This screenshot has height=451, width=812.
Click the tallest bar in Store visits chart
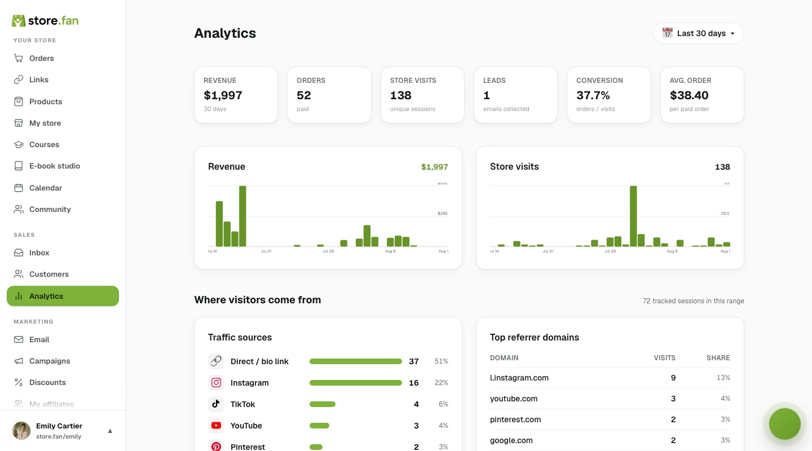pyautogui.click(x=633, y=216)
